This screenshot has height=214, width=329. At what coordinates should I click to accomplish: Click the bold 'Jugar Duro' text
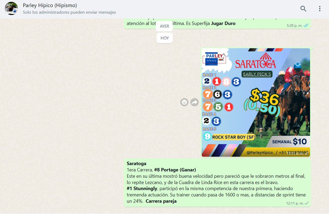(223, 24)
